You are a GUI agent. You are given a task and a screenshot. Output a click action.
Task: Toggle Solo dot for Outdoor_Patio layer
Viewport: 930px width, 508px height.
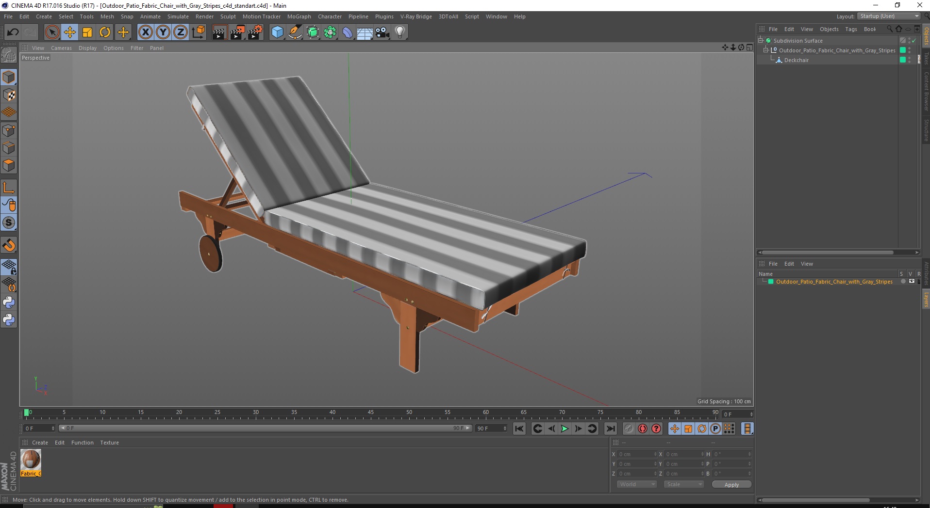tap(903, 282)
